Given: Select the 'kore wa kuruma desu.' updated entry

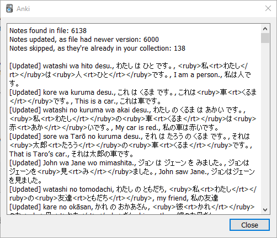Looking at the screenshot, I should click(x=133, y=96).
